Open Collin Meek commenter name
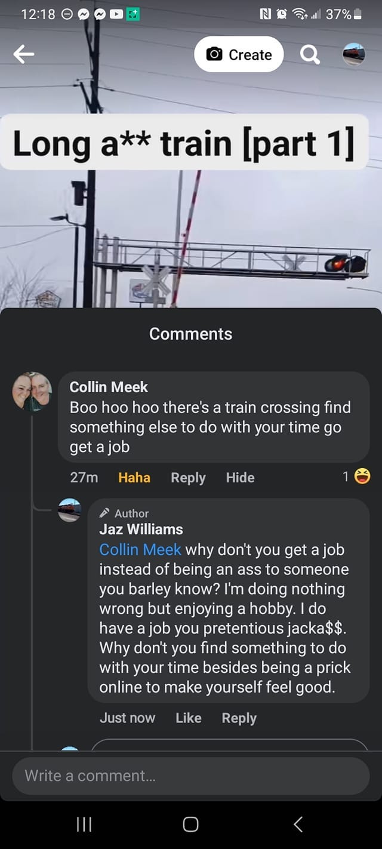382x849 pixels. coord(109,387)
